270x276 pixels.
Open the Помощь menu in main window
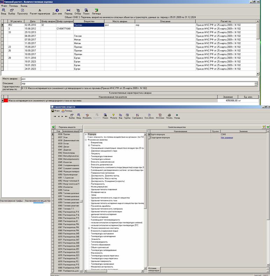(x=14, y=6)
